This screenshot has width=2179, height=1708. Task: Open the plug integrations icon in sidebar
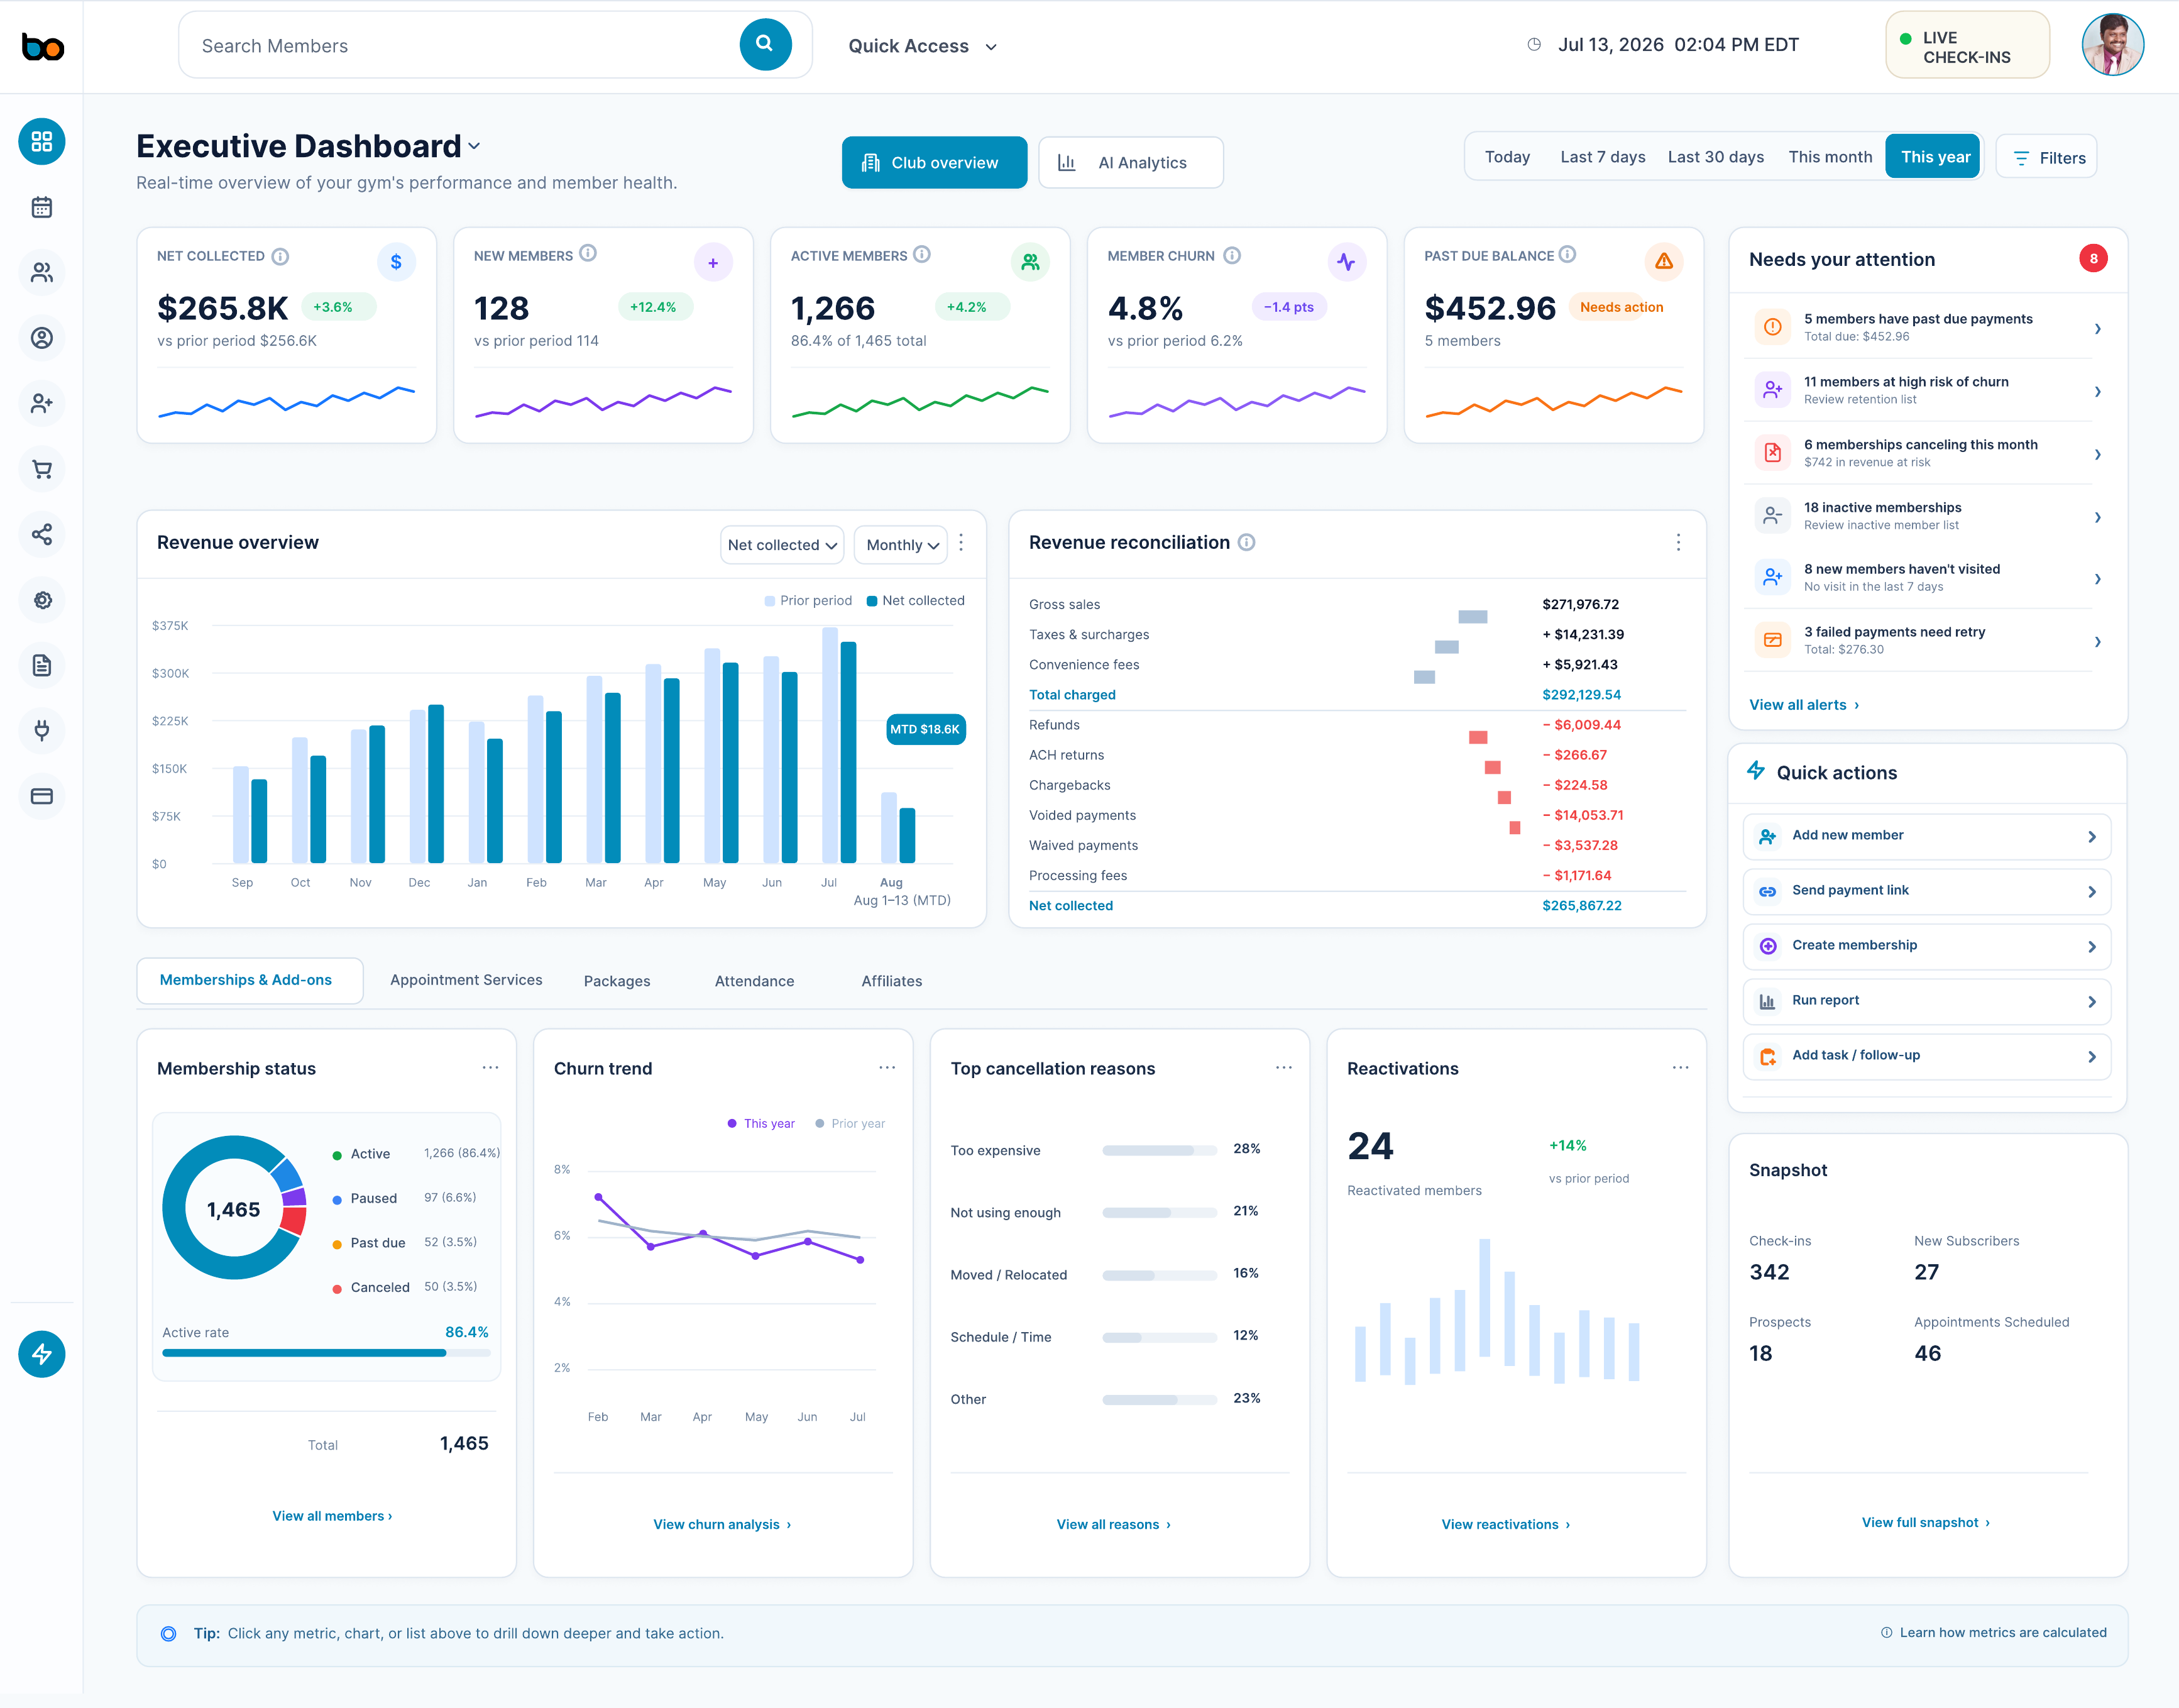pyautogui.click(x=42, y=730)
